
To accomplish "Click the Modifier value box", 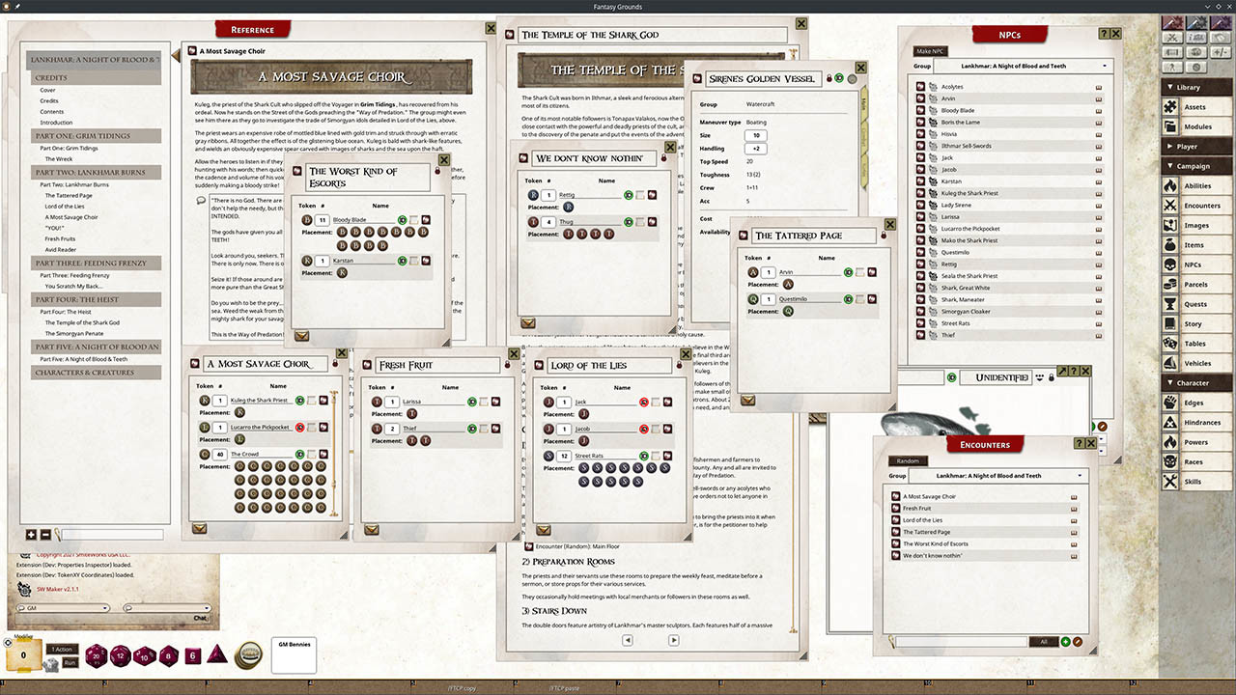I will coord(23,655).
